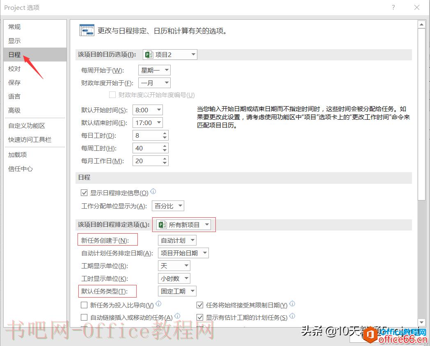Screen dimensions: 430x346
Task: Go to the 校对 options page
Action: tap(35, 68)
